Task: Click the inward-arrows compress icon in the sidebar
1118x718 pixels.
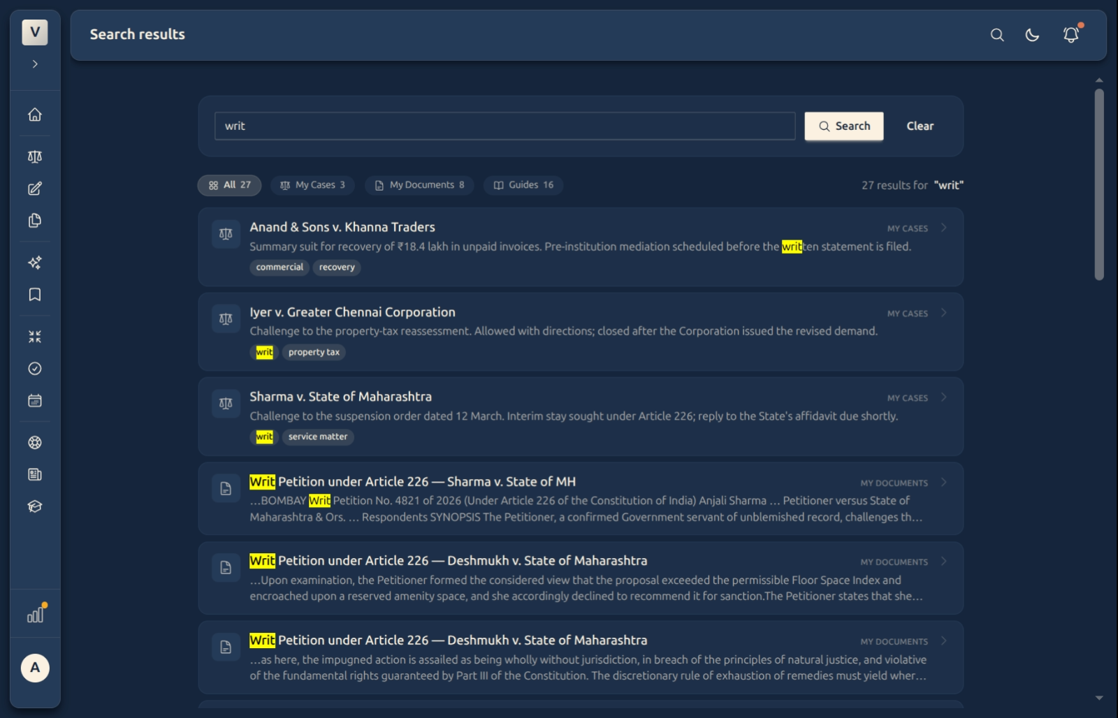Action: (x=35, y=337)
